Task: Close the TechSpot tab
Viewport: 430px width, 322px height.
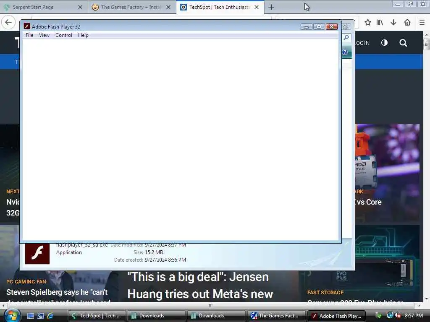Action: [x=257, y=7]
